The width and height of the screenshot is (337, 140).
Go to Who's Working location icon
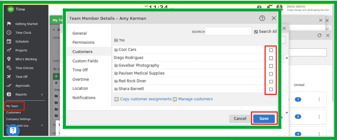(x=9, y=59)
